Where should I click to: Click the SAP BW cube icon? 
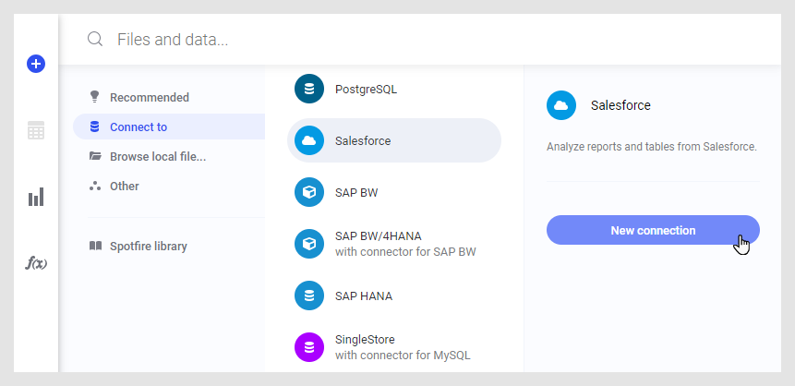[309, 192]
